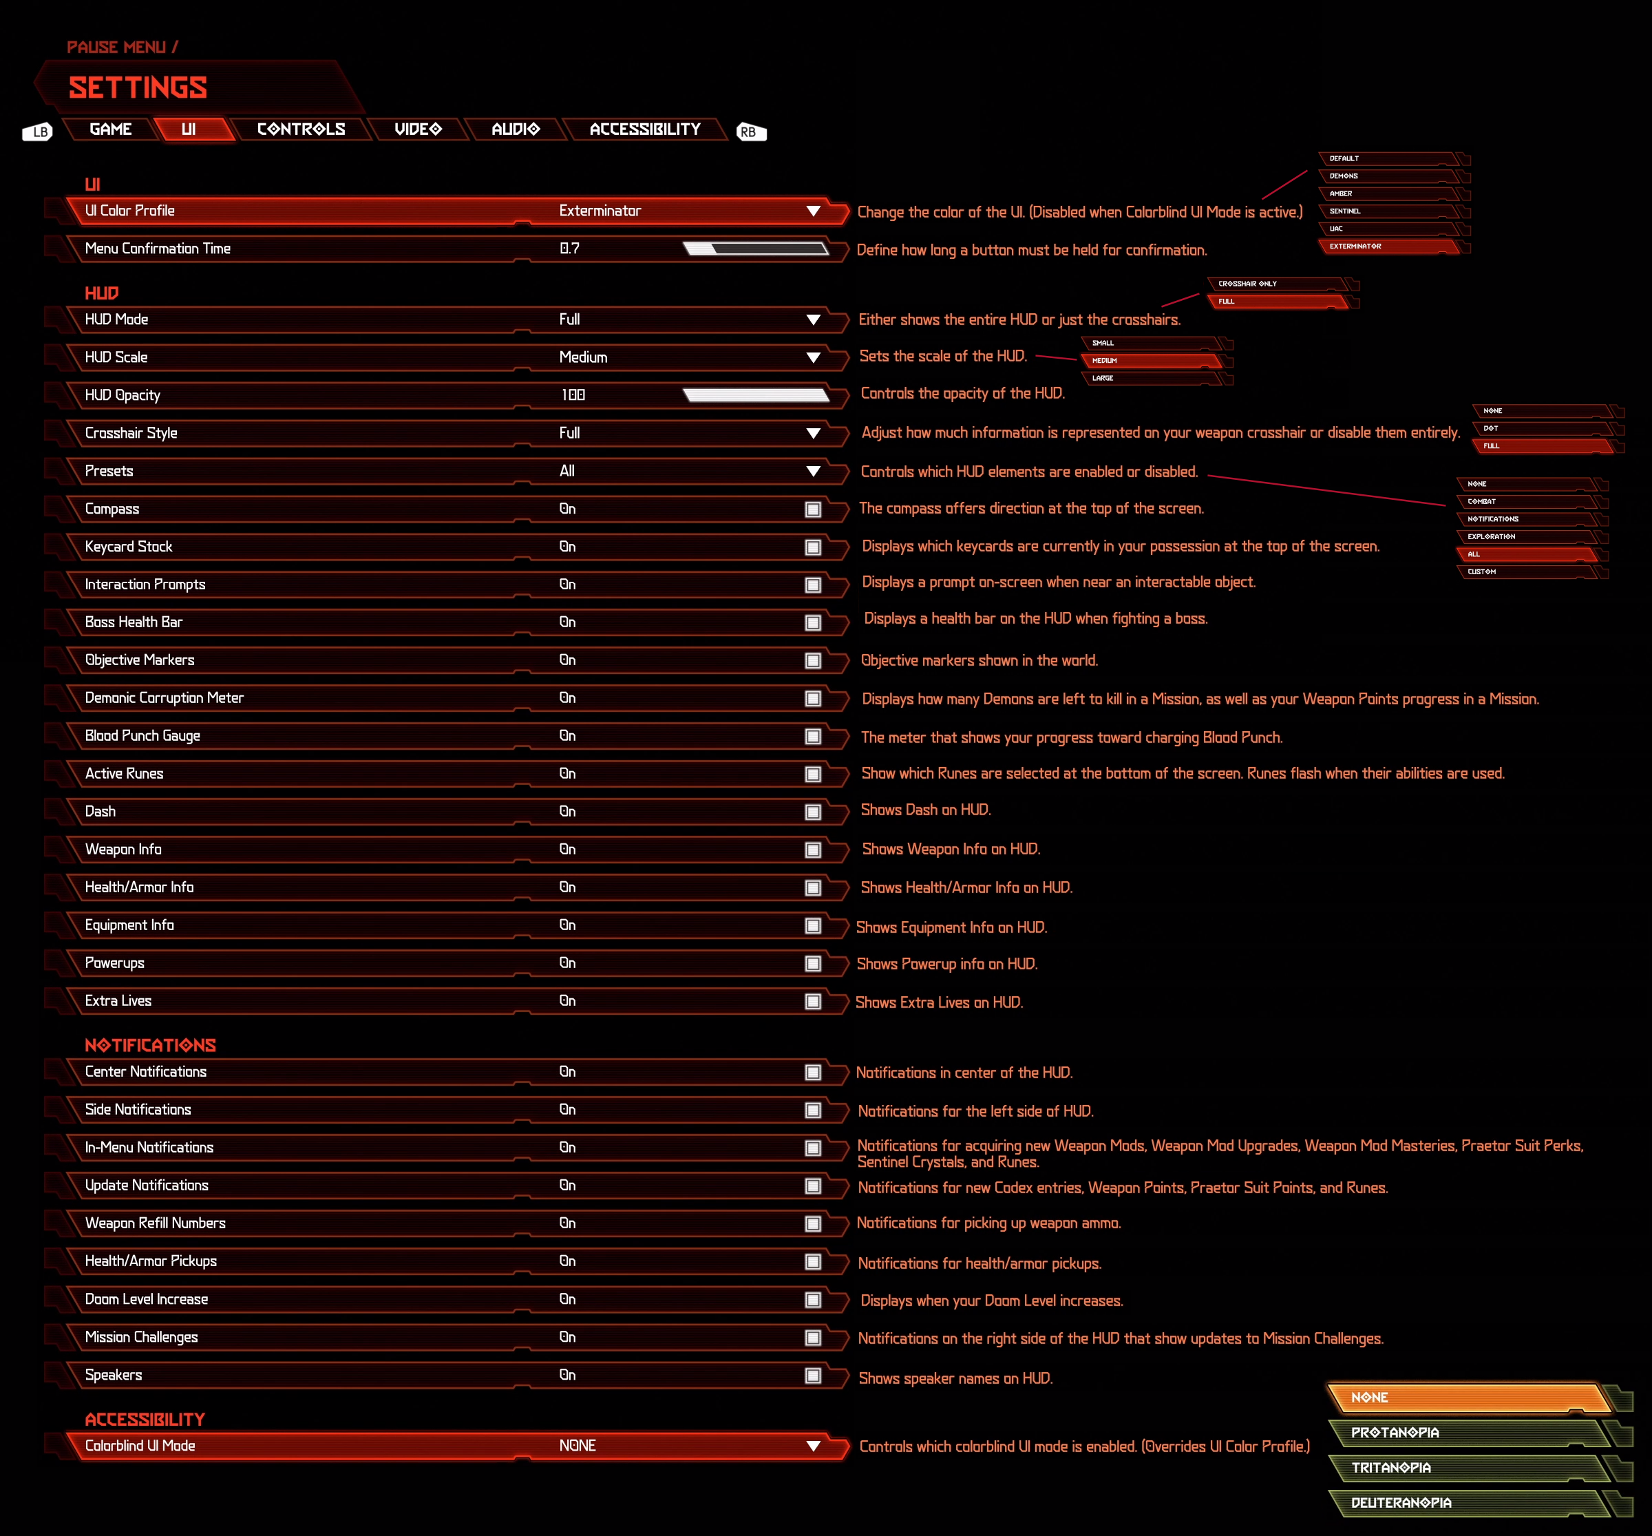Screen dimensions: 1652x1536
Task: Adjust the HUD Opacity slider
Action: [755, 394]
